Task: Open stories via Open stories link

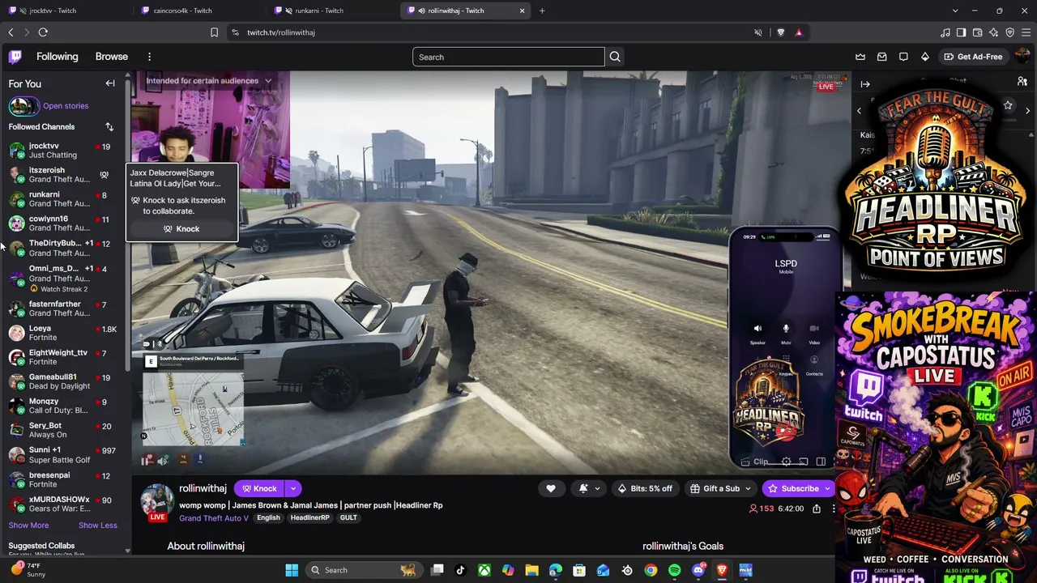Action: coord(66,106)
